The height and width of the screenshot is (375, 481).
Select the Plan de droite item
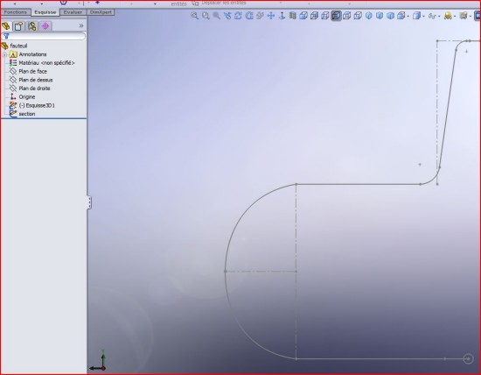(x=34, y=88)
